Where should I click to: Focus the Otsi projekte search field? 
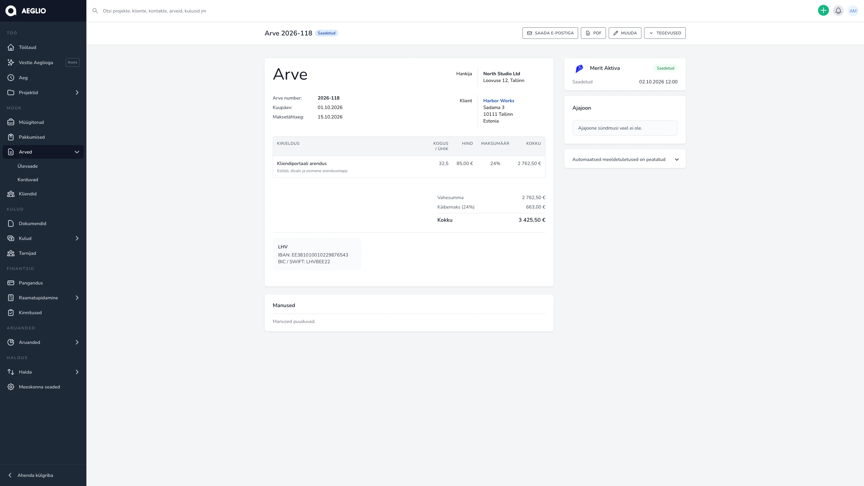point(452,11)
